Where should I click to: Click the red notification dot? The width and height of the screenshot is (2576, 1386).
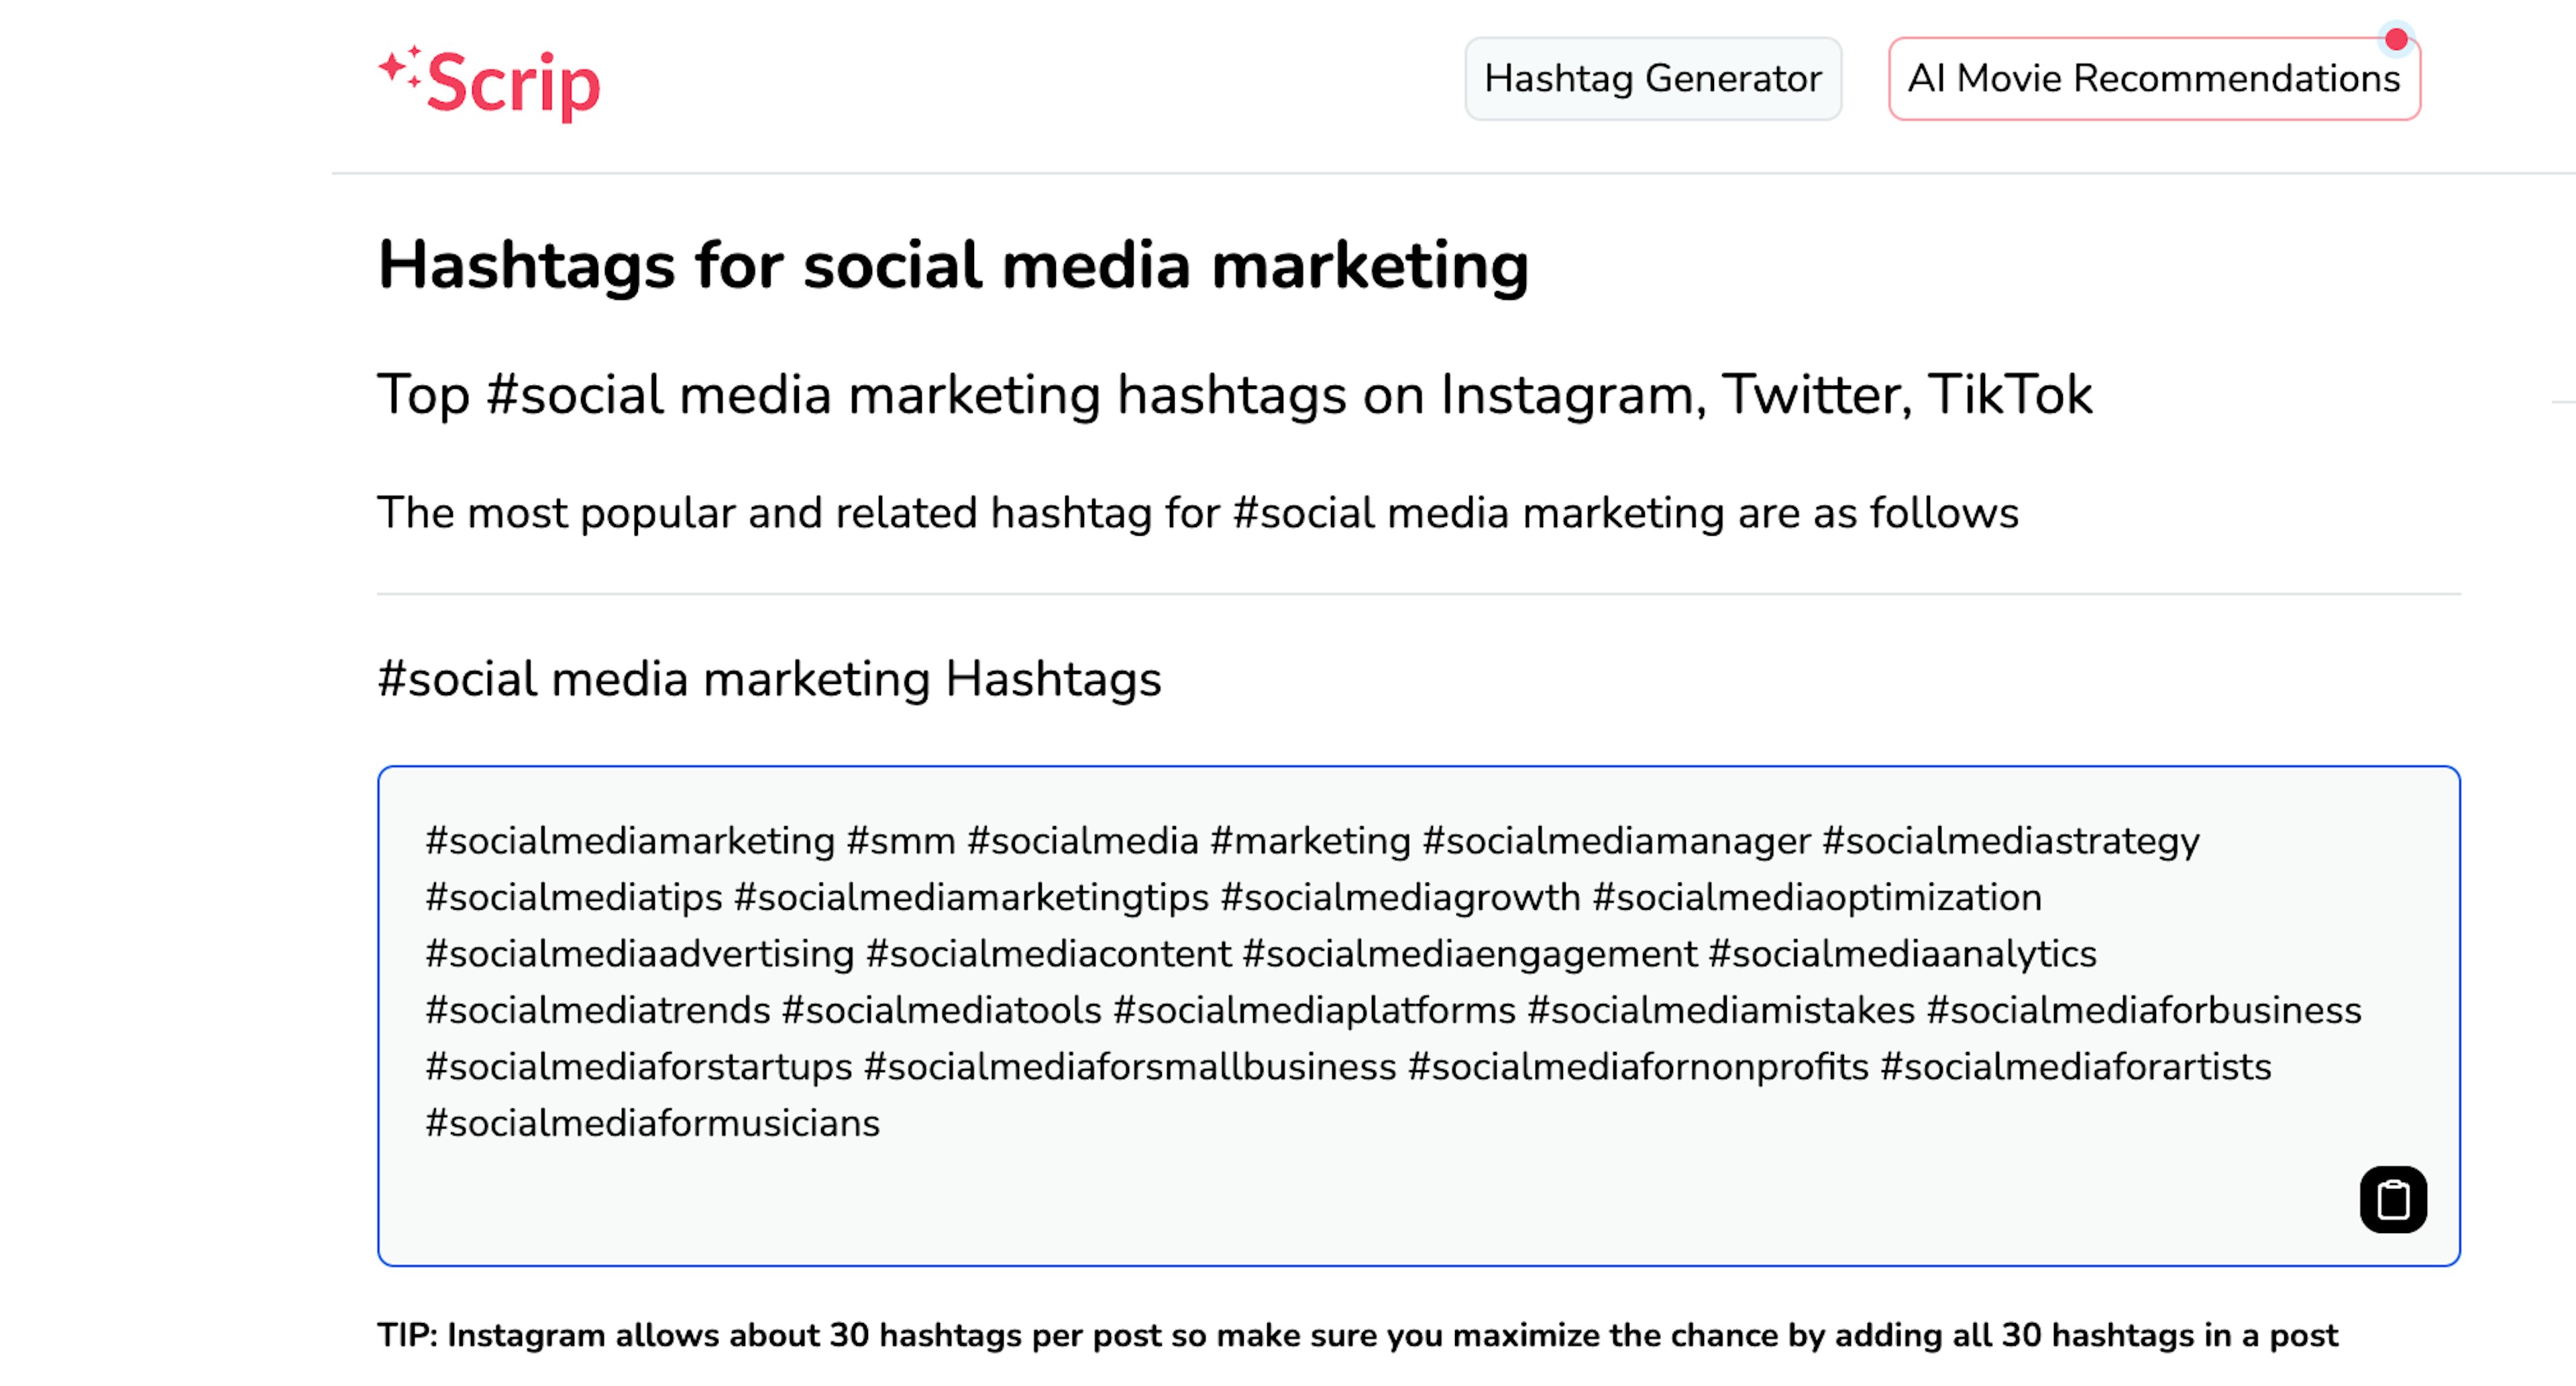(2396, 39)
